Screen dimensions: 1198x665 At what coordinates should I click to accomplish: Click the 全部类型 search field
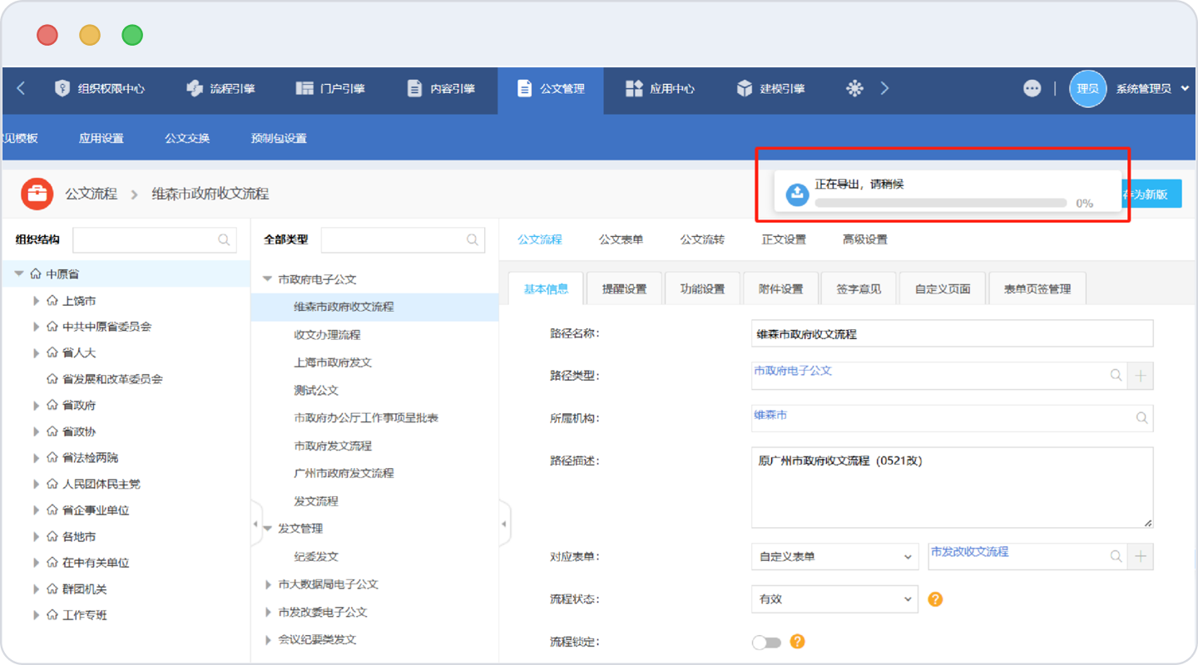point(403,239)
